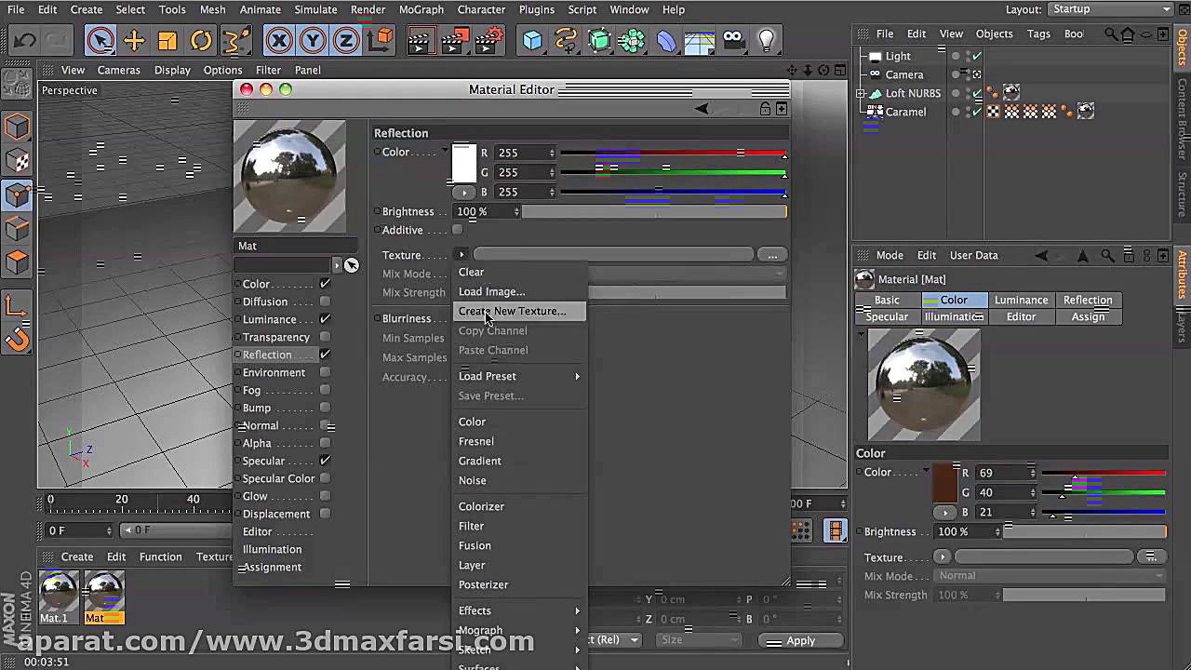The image size is (1191, 670).
Task: Click the Light object icon in the toolbar
Action: (766, 40)
